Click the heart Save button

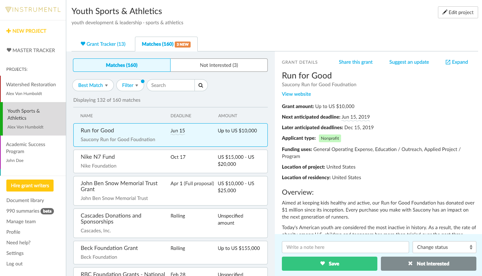tap(329, 263)
